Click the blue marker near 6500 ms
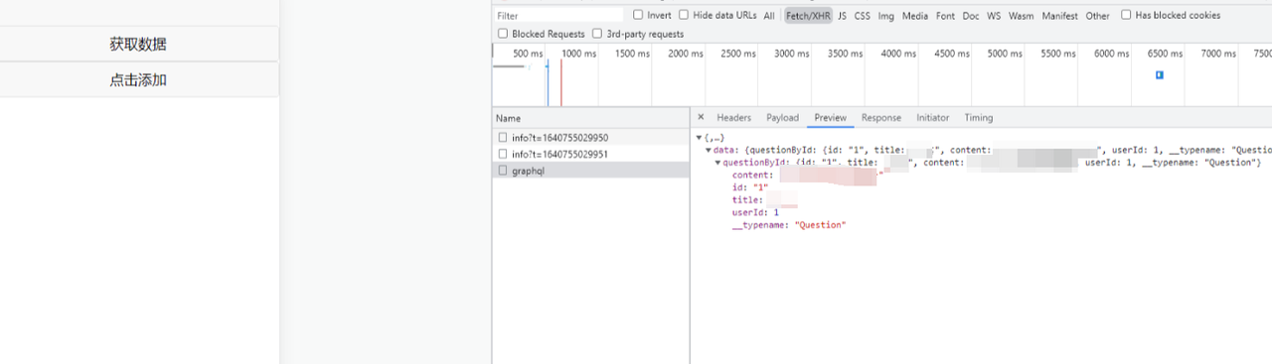This screenshot has width=1272, height=364. (1159, 75)
